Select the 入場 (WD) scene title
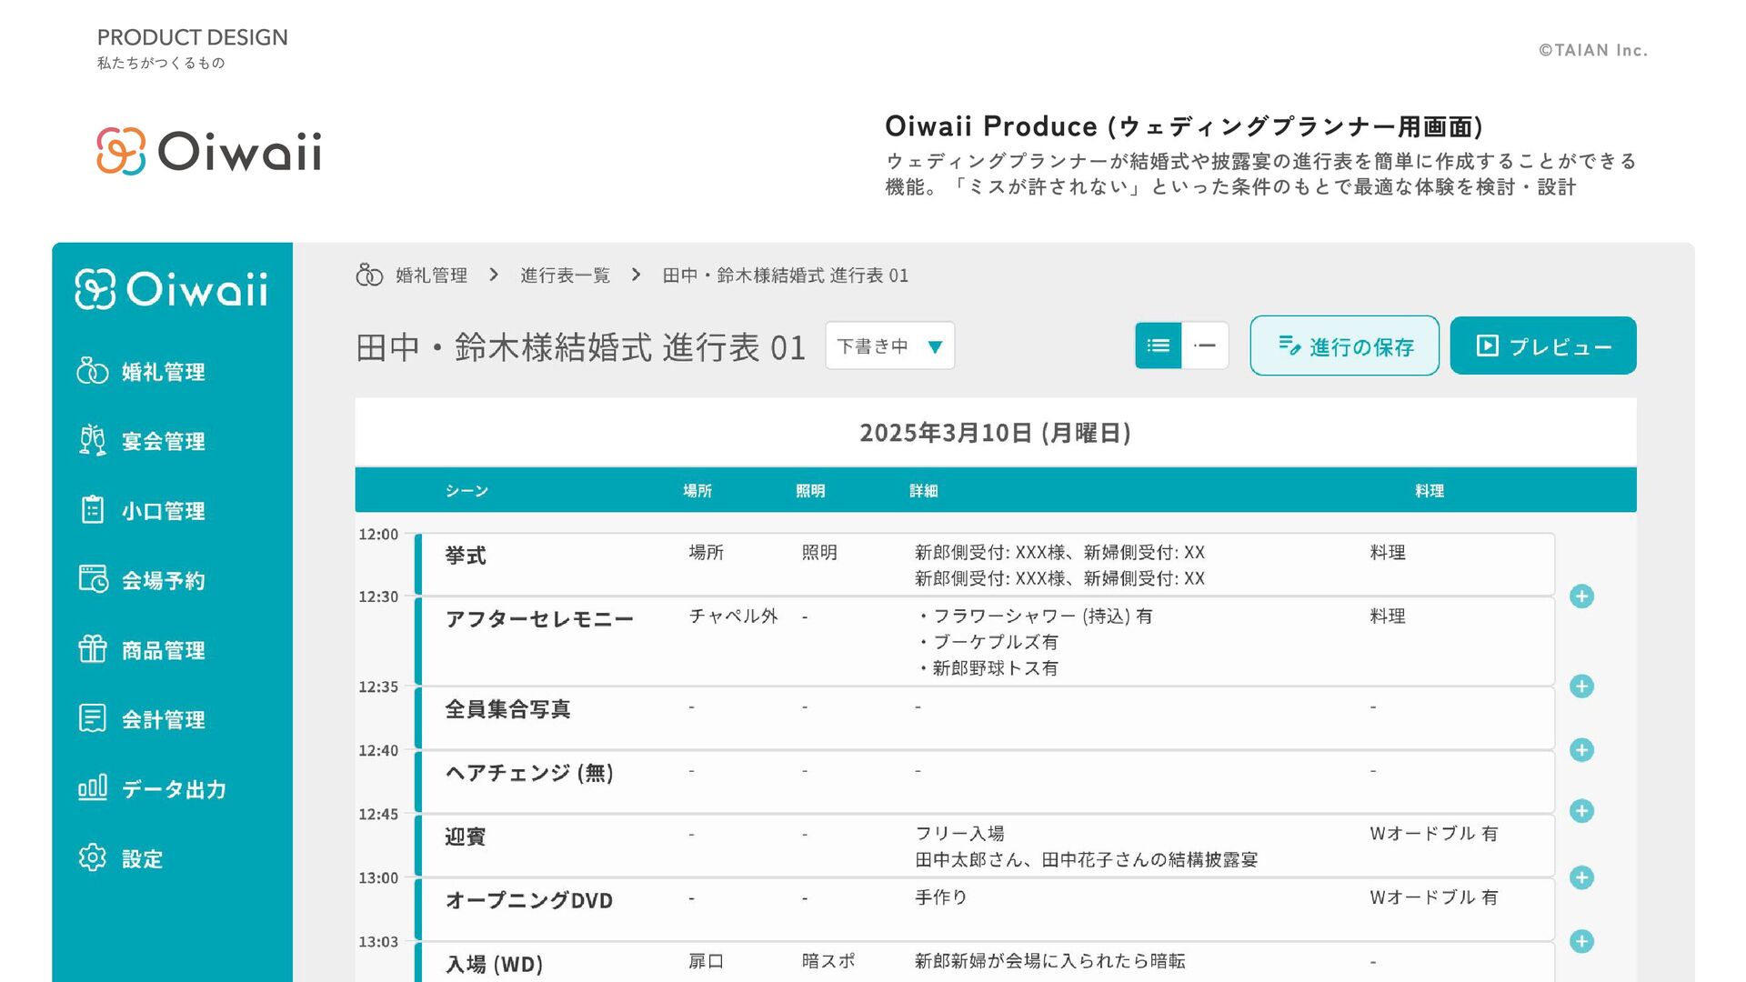Viewport: 1746px width, 982px height. click(x=494, y=964)
